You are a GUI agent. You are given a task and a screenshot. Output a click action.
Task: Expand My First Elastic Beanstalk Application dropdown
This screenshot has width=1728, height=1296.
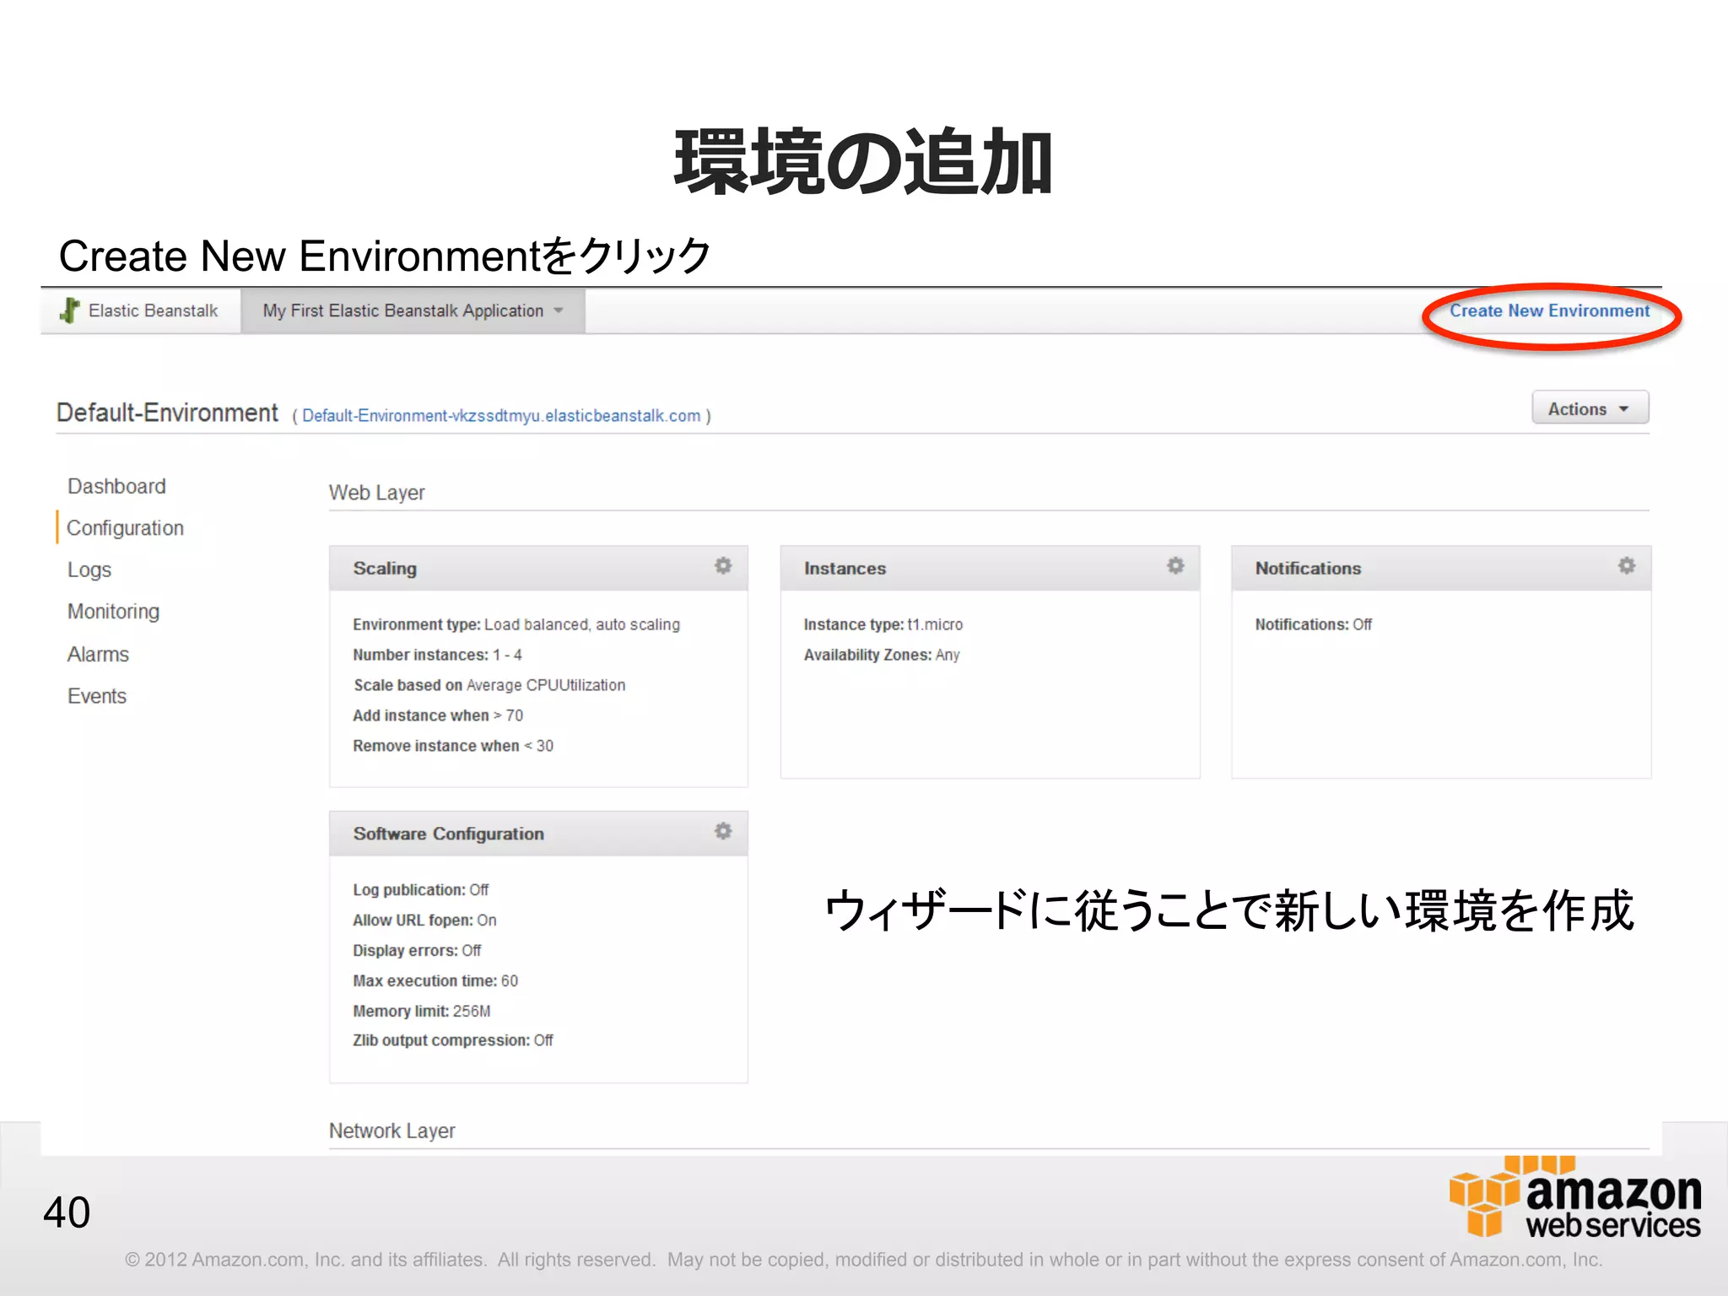pyautogui.click(x=413, y=310)
